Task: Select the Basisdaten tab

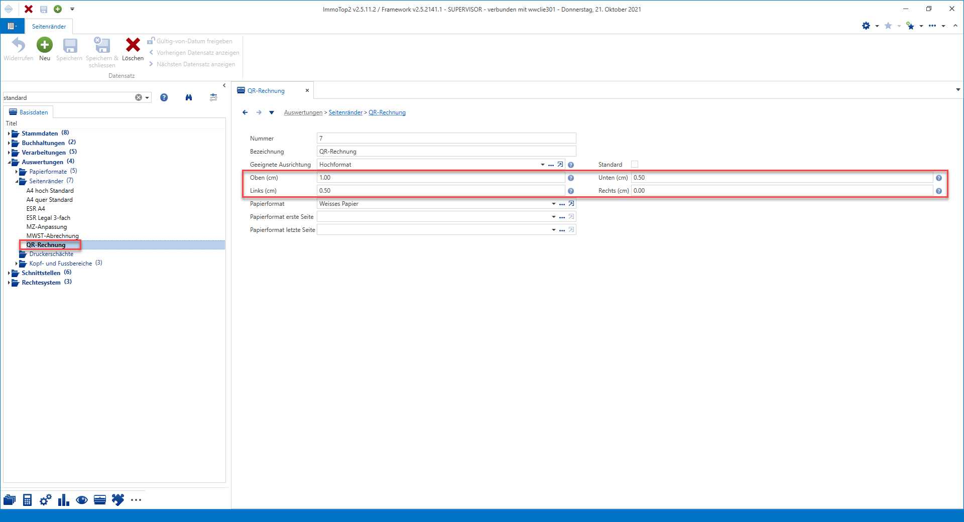Action: pyautogui.click(x=29, y=112)
